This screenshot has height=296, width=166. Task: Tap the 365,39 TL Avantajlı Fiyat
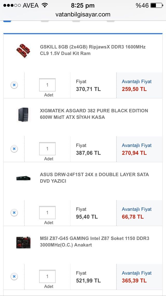point(134,281)
